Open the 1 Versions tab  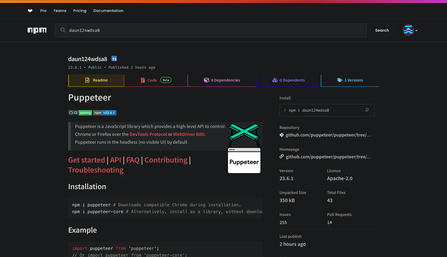[350, 80]
